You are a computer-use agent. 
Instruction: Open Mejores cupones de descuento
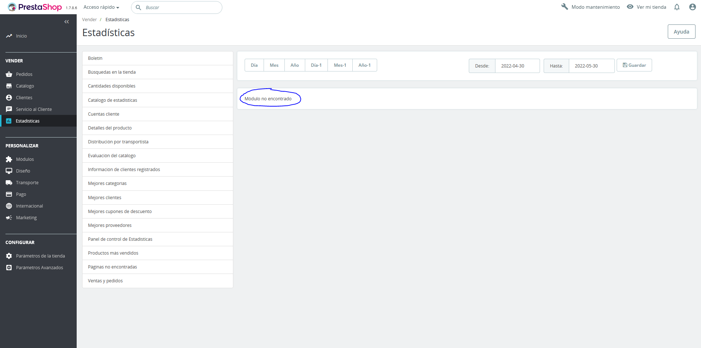pyautogui.click(x=158, y=212)
